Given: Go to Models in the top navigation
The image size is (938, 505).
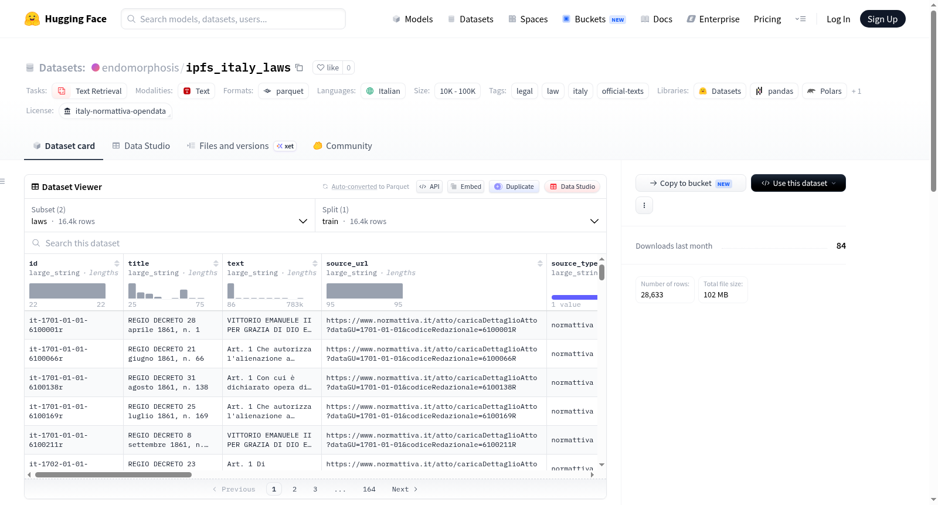Looking at the screenshot, I should pos(413,19).
